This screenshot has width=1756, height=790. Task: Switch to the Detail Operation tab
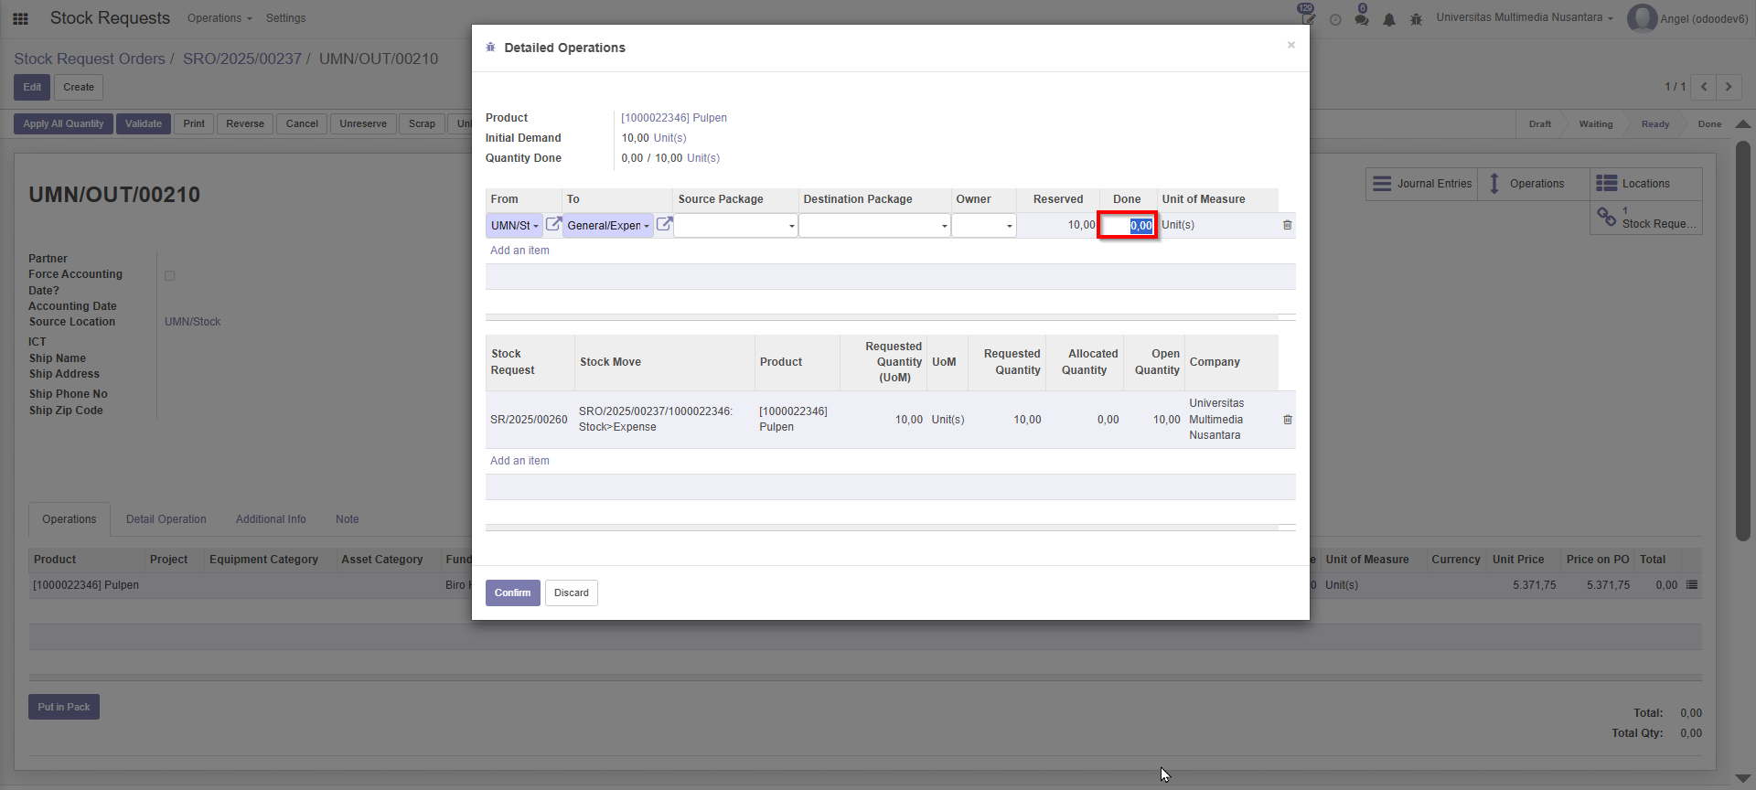[166, 519]
